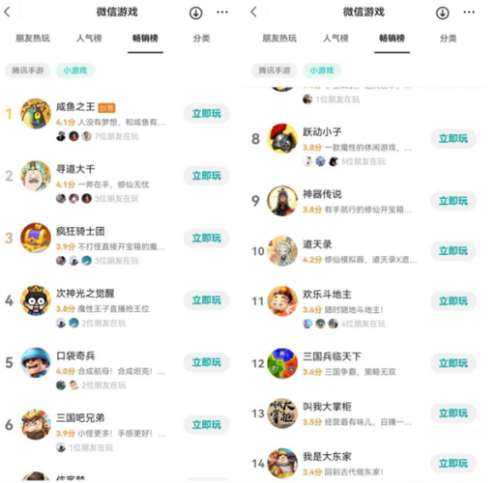The image size is (496, 483).
Task: Open the 次神光之觉醒 game title
Action: (85, 294)
